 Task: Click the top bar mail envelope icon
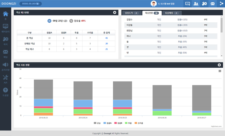(212, 4)
